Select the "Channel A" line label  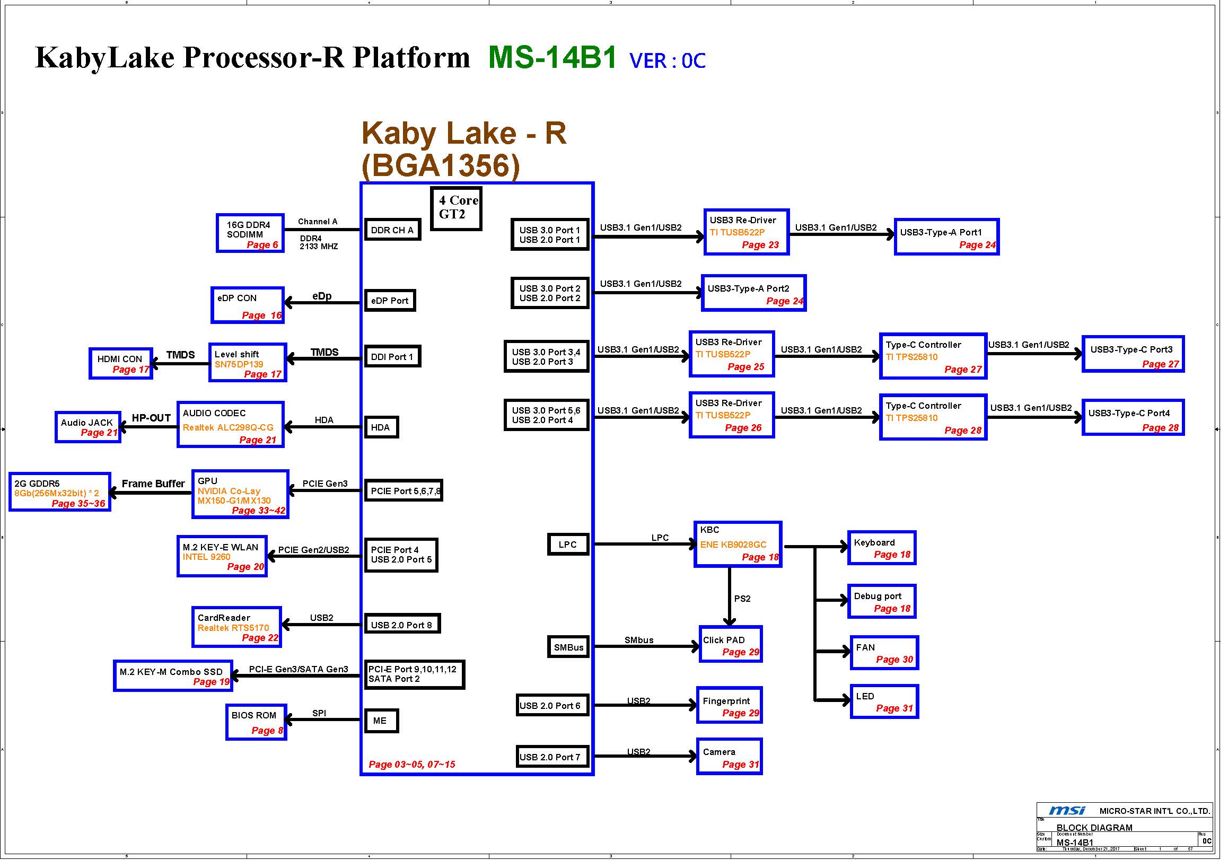[x=318, y=222]
